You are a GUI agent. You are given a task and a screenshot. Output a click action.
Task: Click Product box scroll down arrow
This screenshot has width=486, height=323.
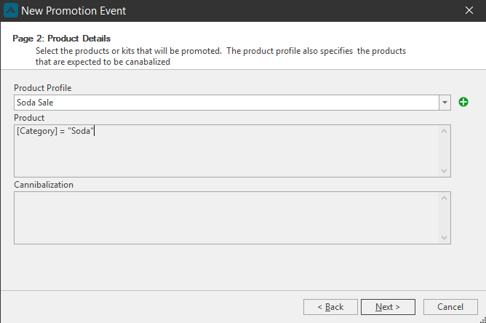[444, 171]
